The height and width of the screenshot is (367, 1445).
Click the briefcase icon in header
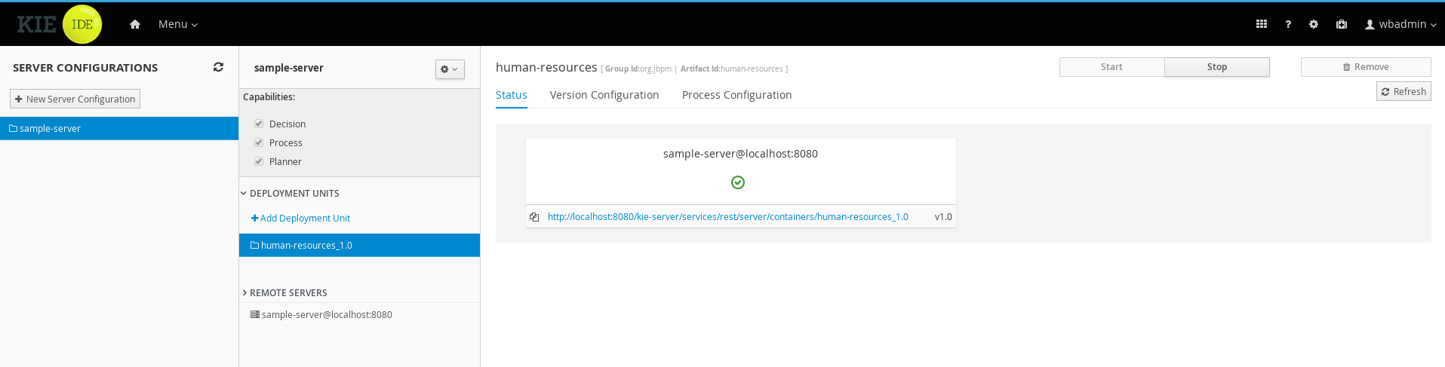click(1342, 24)
